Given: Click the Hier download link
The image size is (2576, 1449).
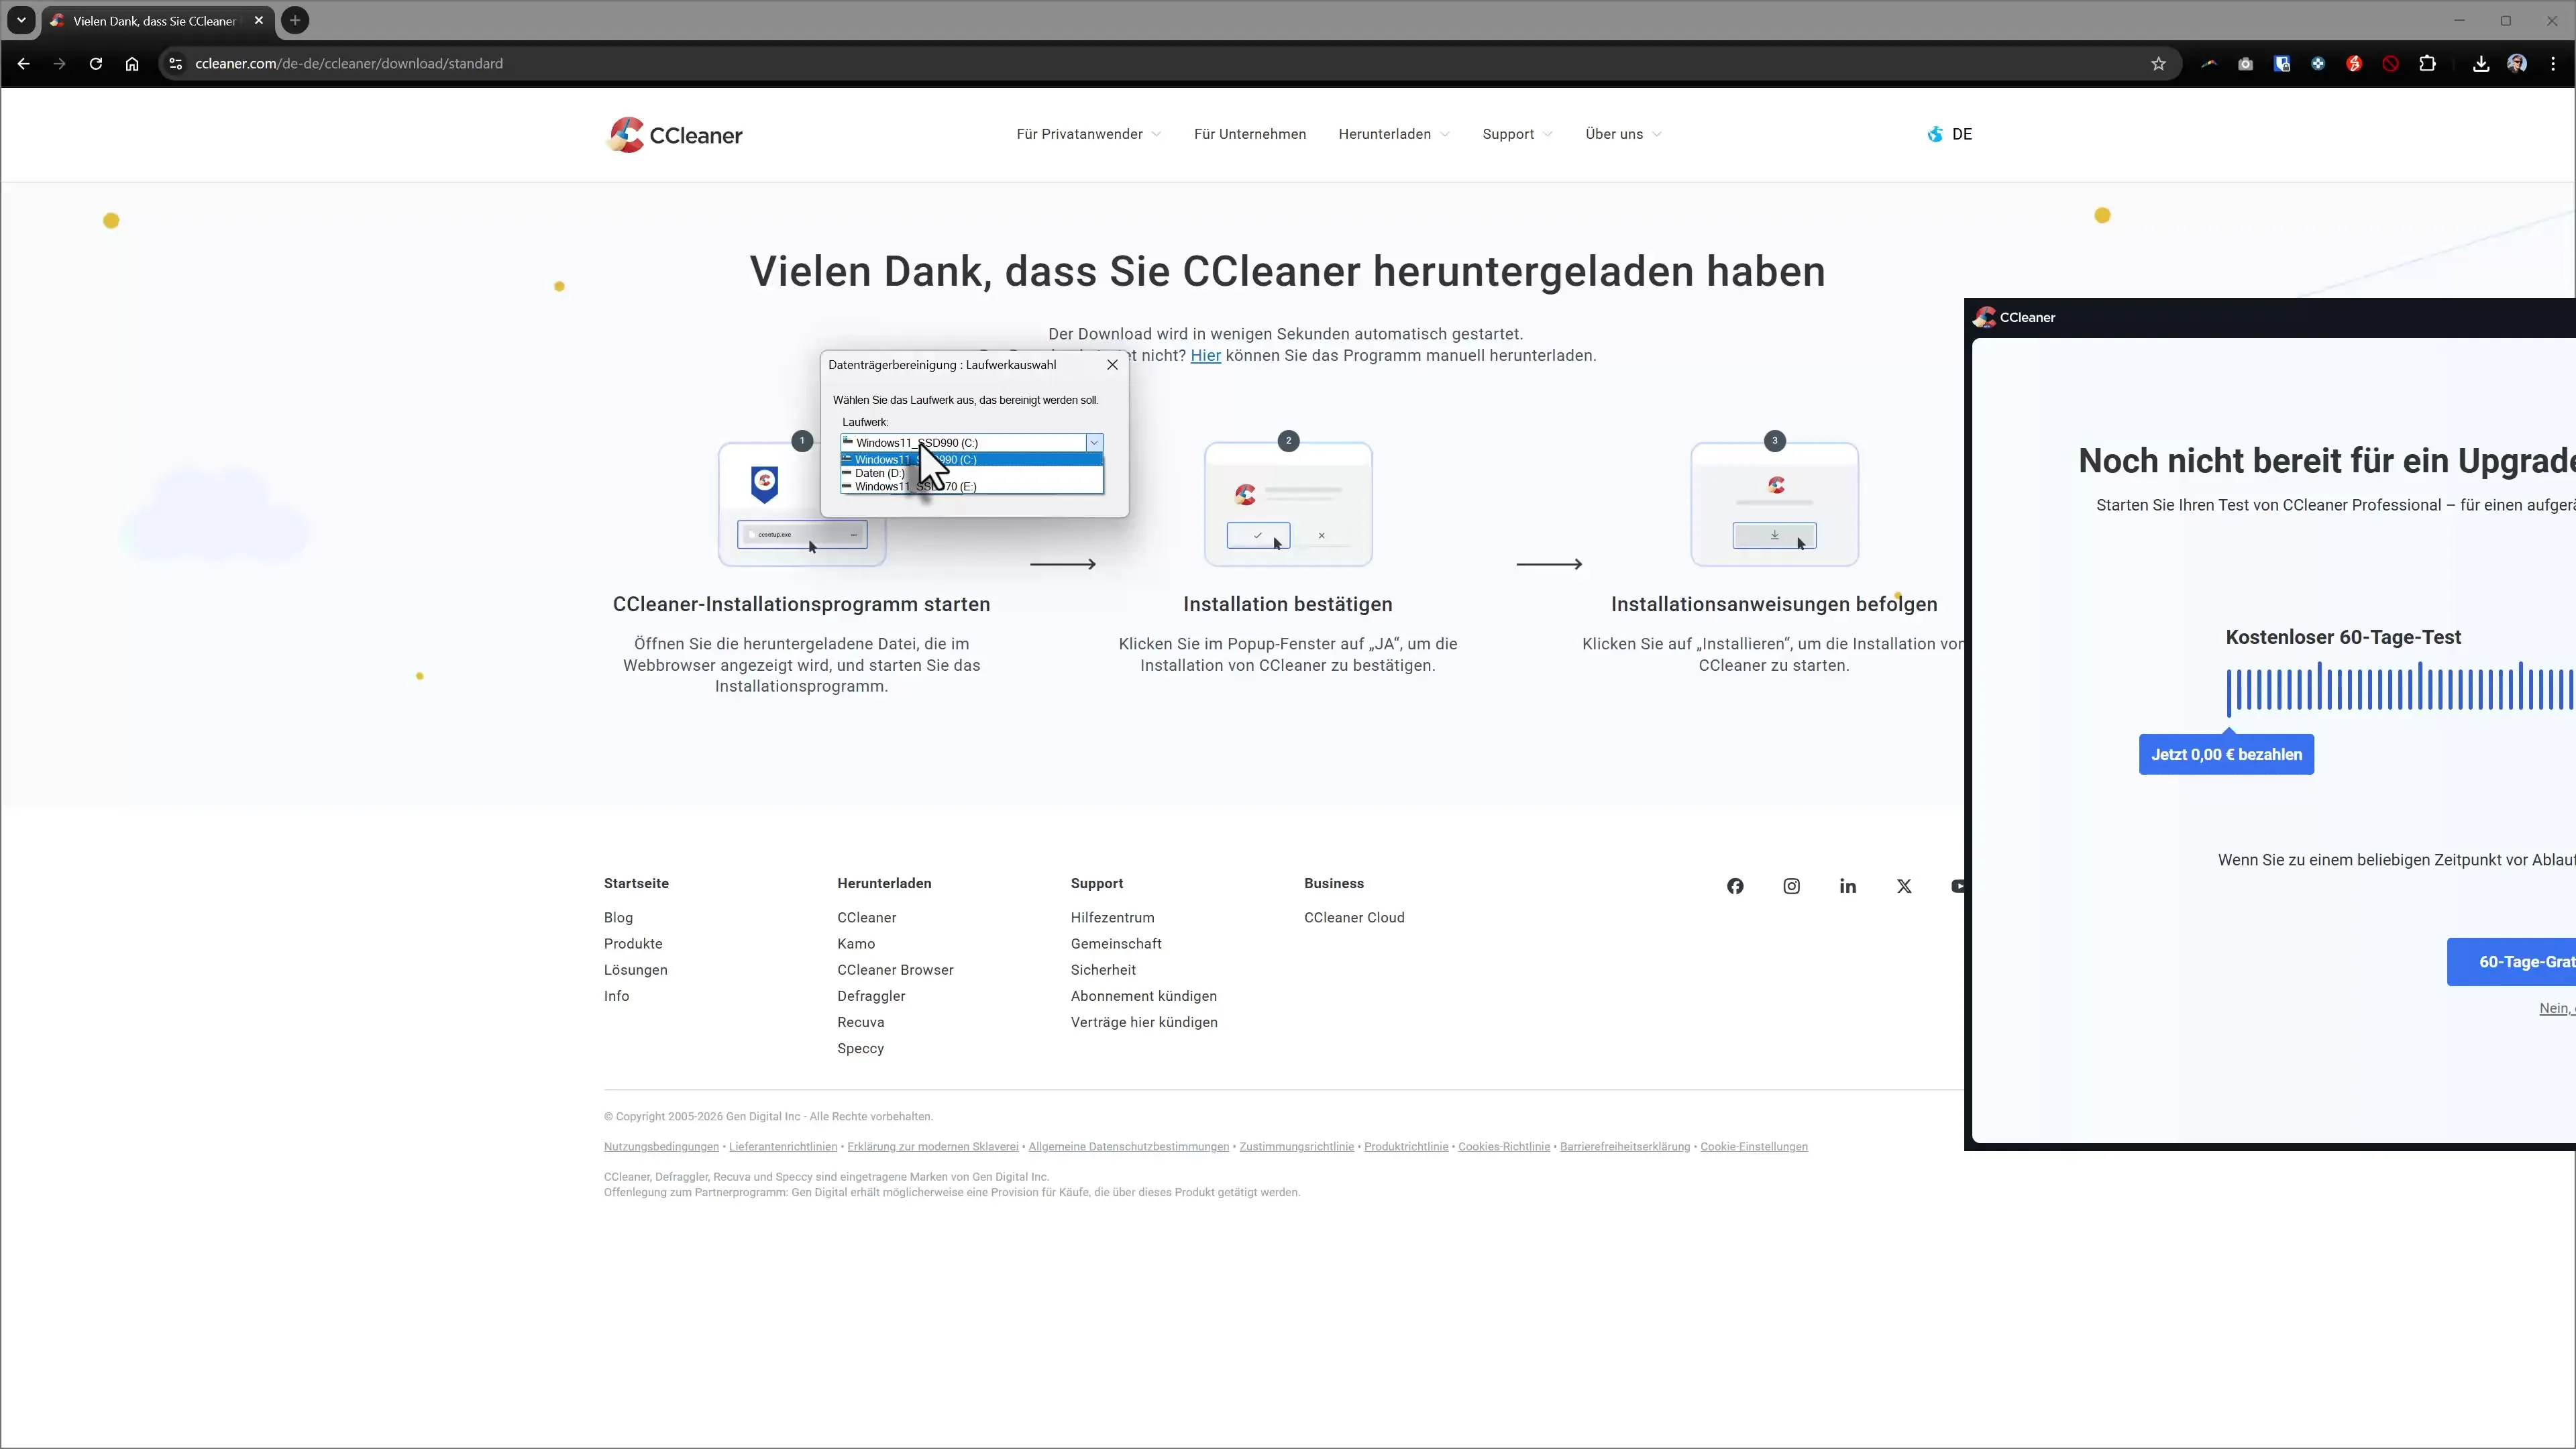Looking at the screenshot, I should (1205, 355).
